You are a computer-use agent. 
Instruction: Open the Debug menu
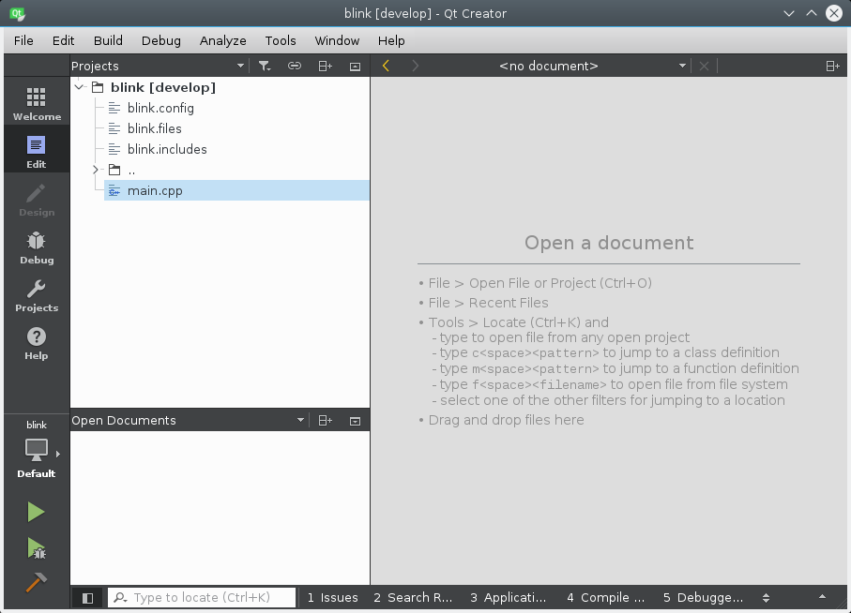[160, 40]
